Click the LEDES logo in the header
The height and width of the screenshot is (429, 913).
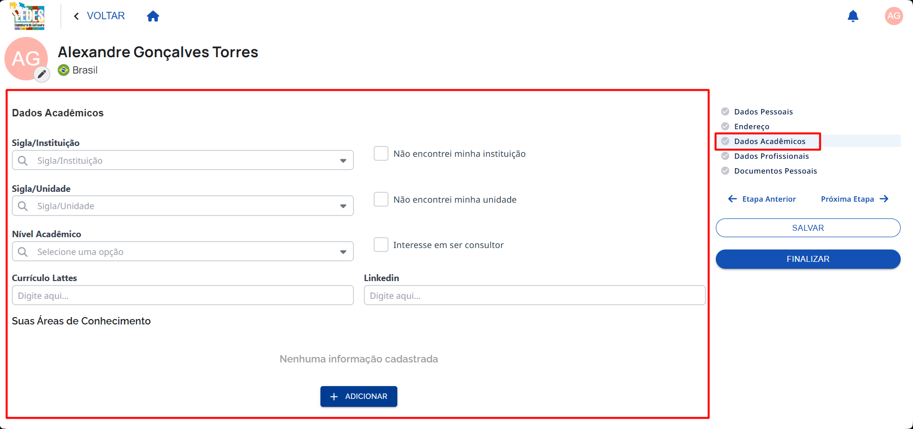28,16
